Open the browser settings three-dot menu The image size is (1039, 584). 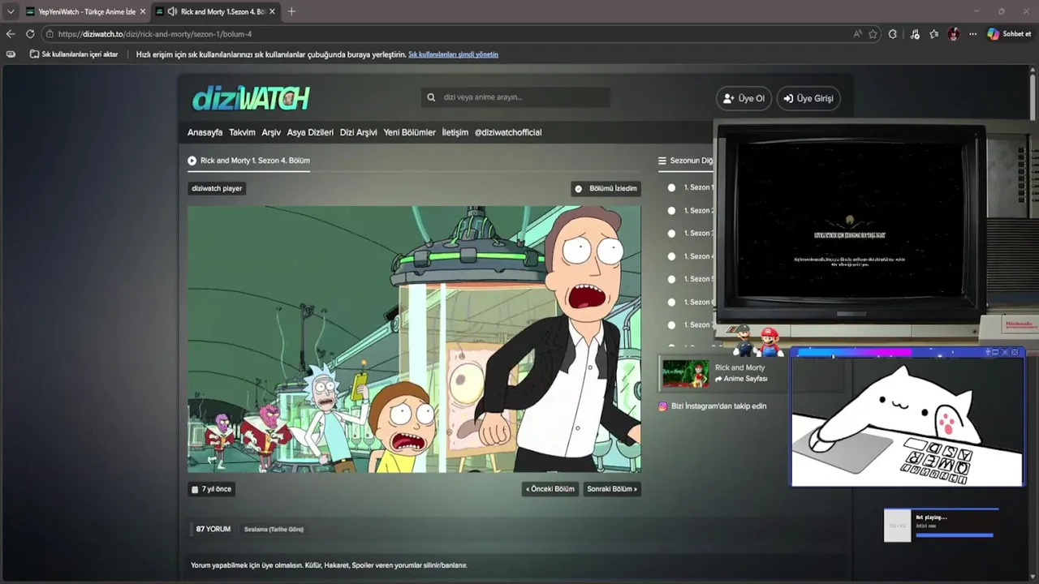[973, 34]
